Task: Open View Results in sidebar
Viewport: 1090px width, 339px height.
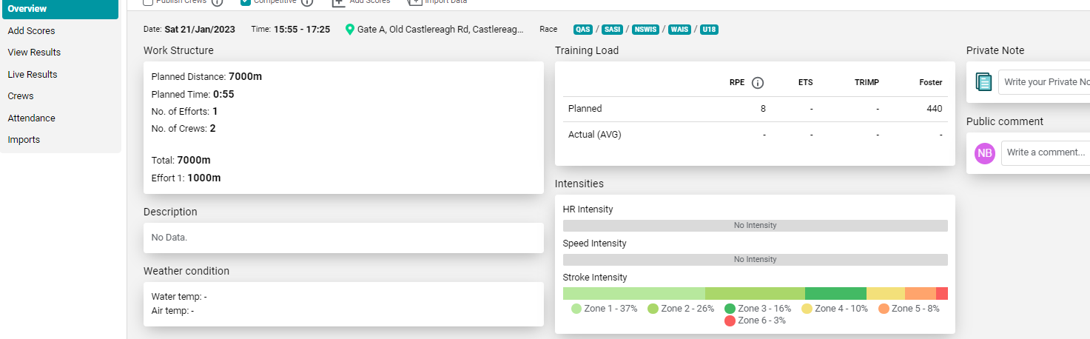Action: pyautogui.click(x=34, y=53)
